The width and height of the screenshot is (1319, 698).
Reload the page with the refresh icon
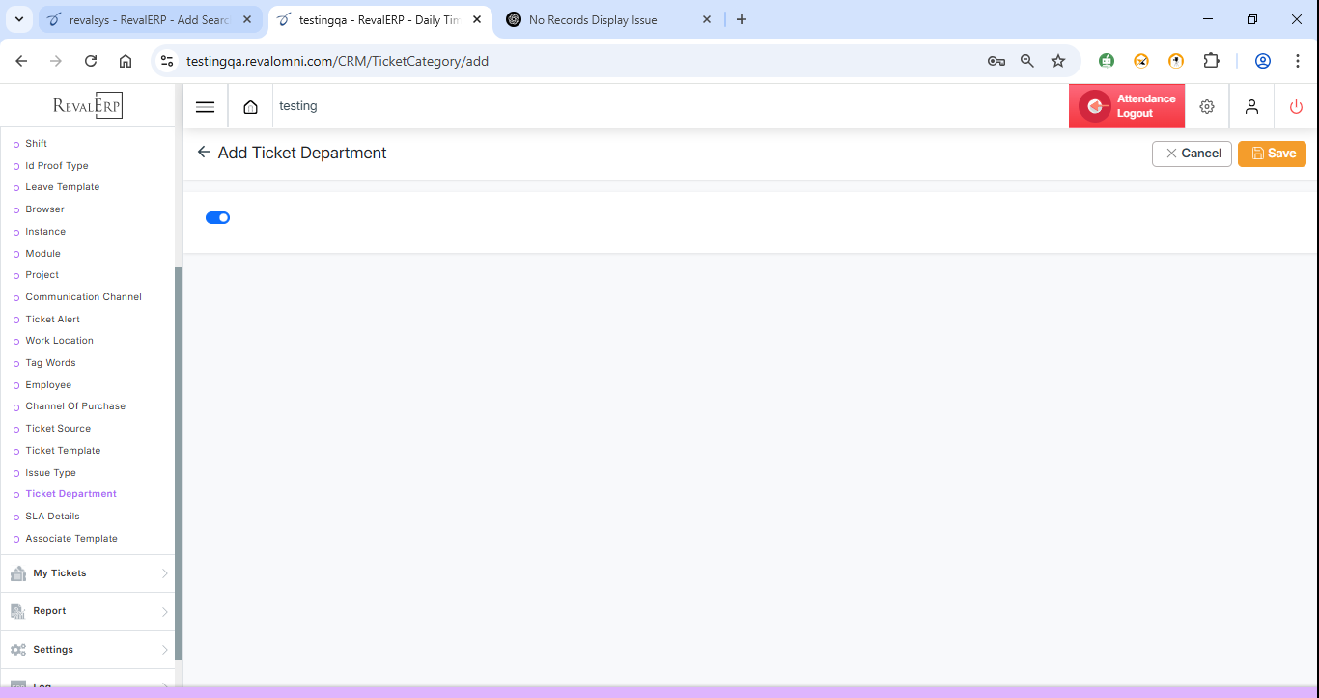[x=91, y=61]
